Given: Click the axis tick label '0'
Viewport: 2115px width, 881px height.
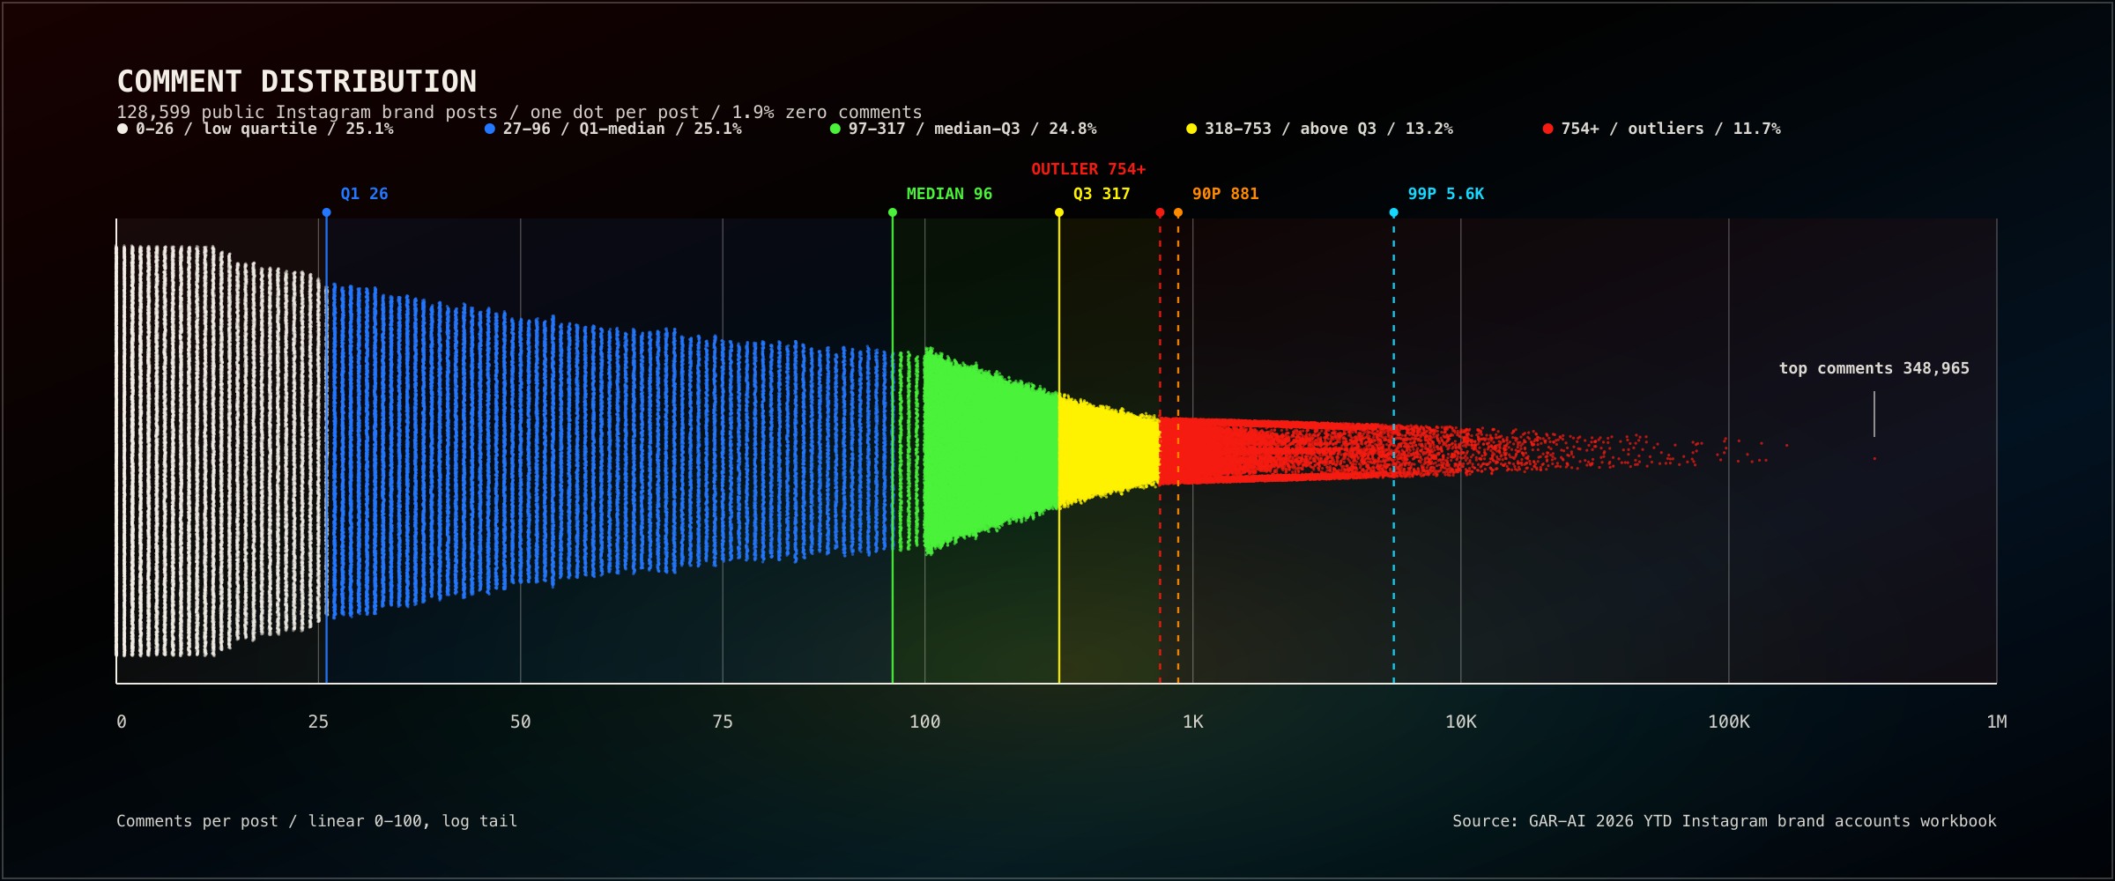Looking at the screenshot, I should pyautogui.click(x=122, y=722).
